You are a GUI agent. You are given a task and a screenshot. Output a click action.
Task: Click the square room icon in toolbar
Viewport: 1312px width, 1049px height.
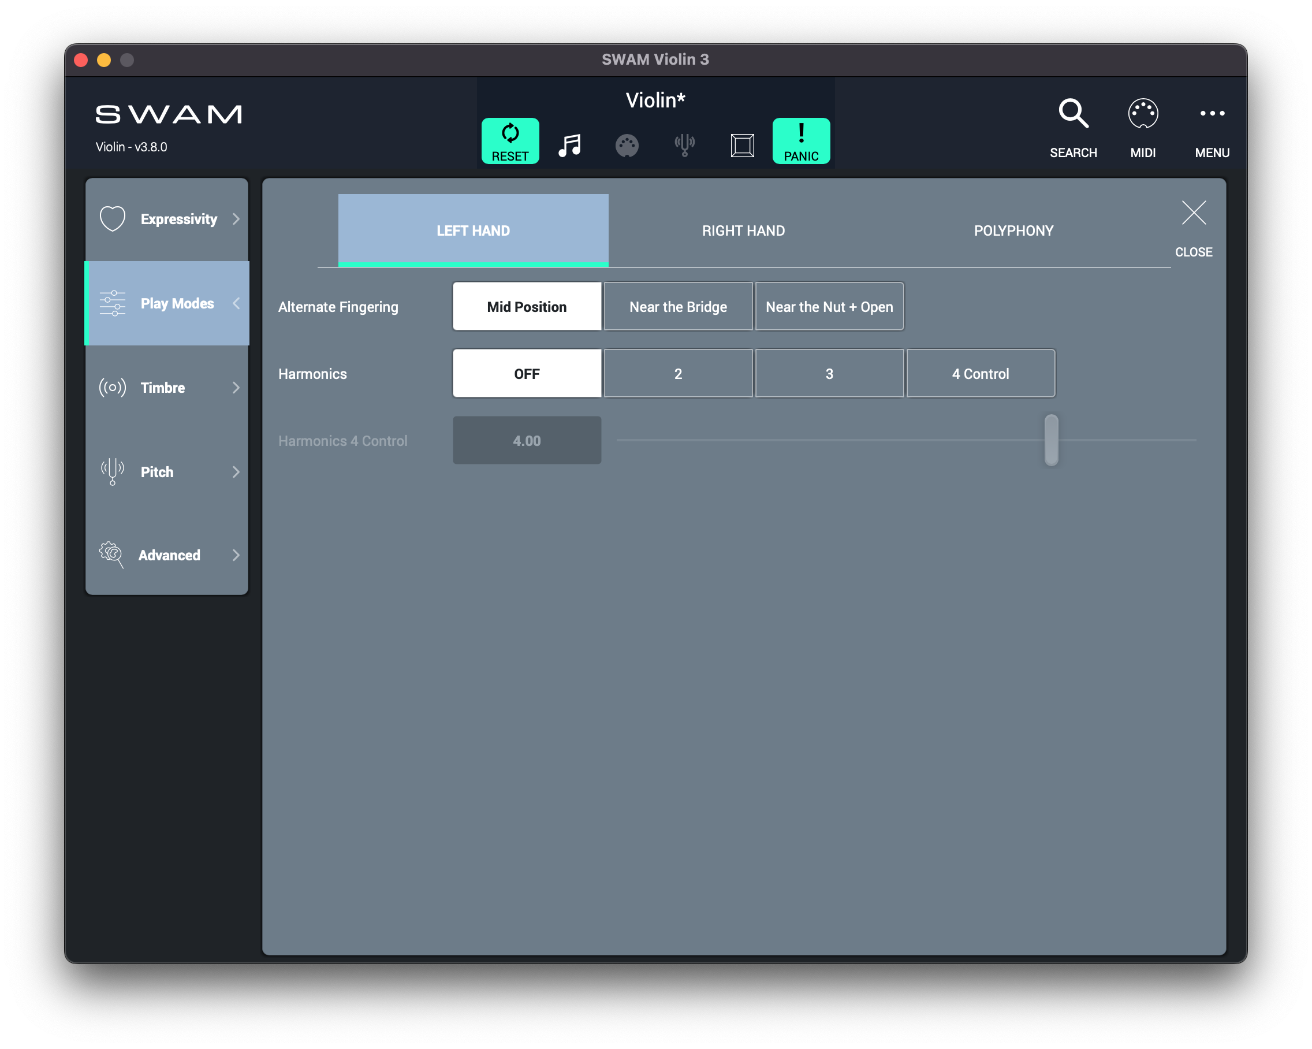click(x=742, y=146)
